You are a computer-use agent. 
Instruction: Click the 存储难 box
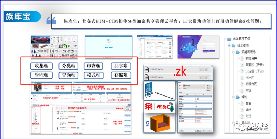coord(121,75)
